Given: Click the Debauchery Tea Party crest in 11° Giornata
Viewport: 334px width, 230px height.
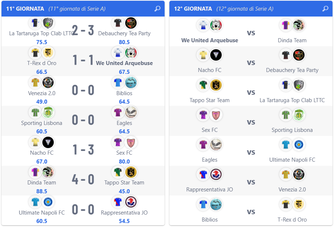Looking at the screenshot, I should pyautogui.click(x=131, y=23).
